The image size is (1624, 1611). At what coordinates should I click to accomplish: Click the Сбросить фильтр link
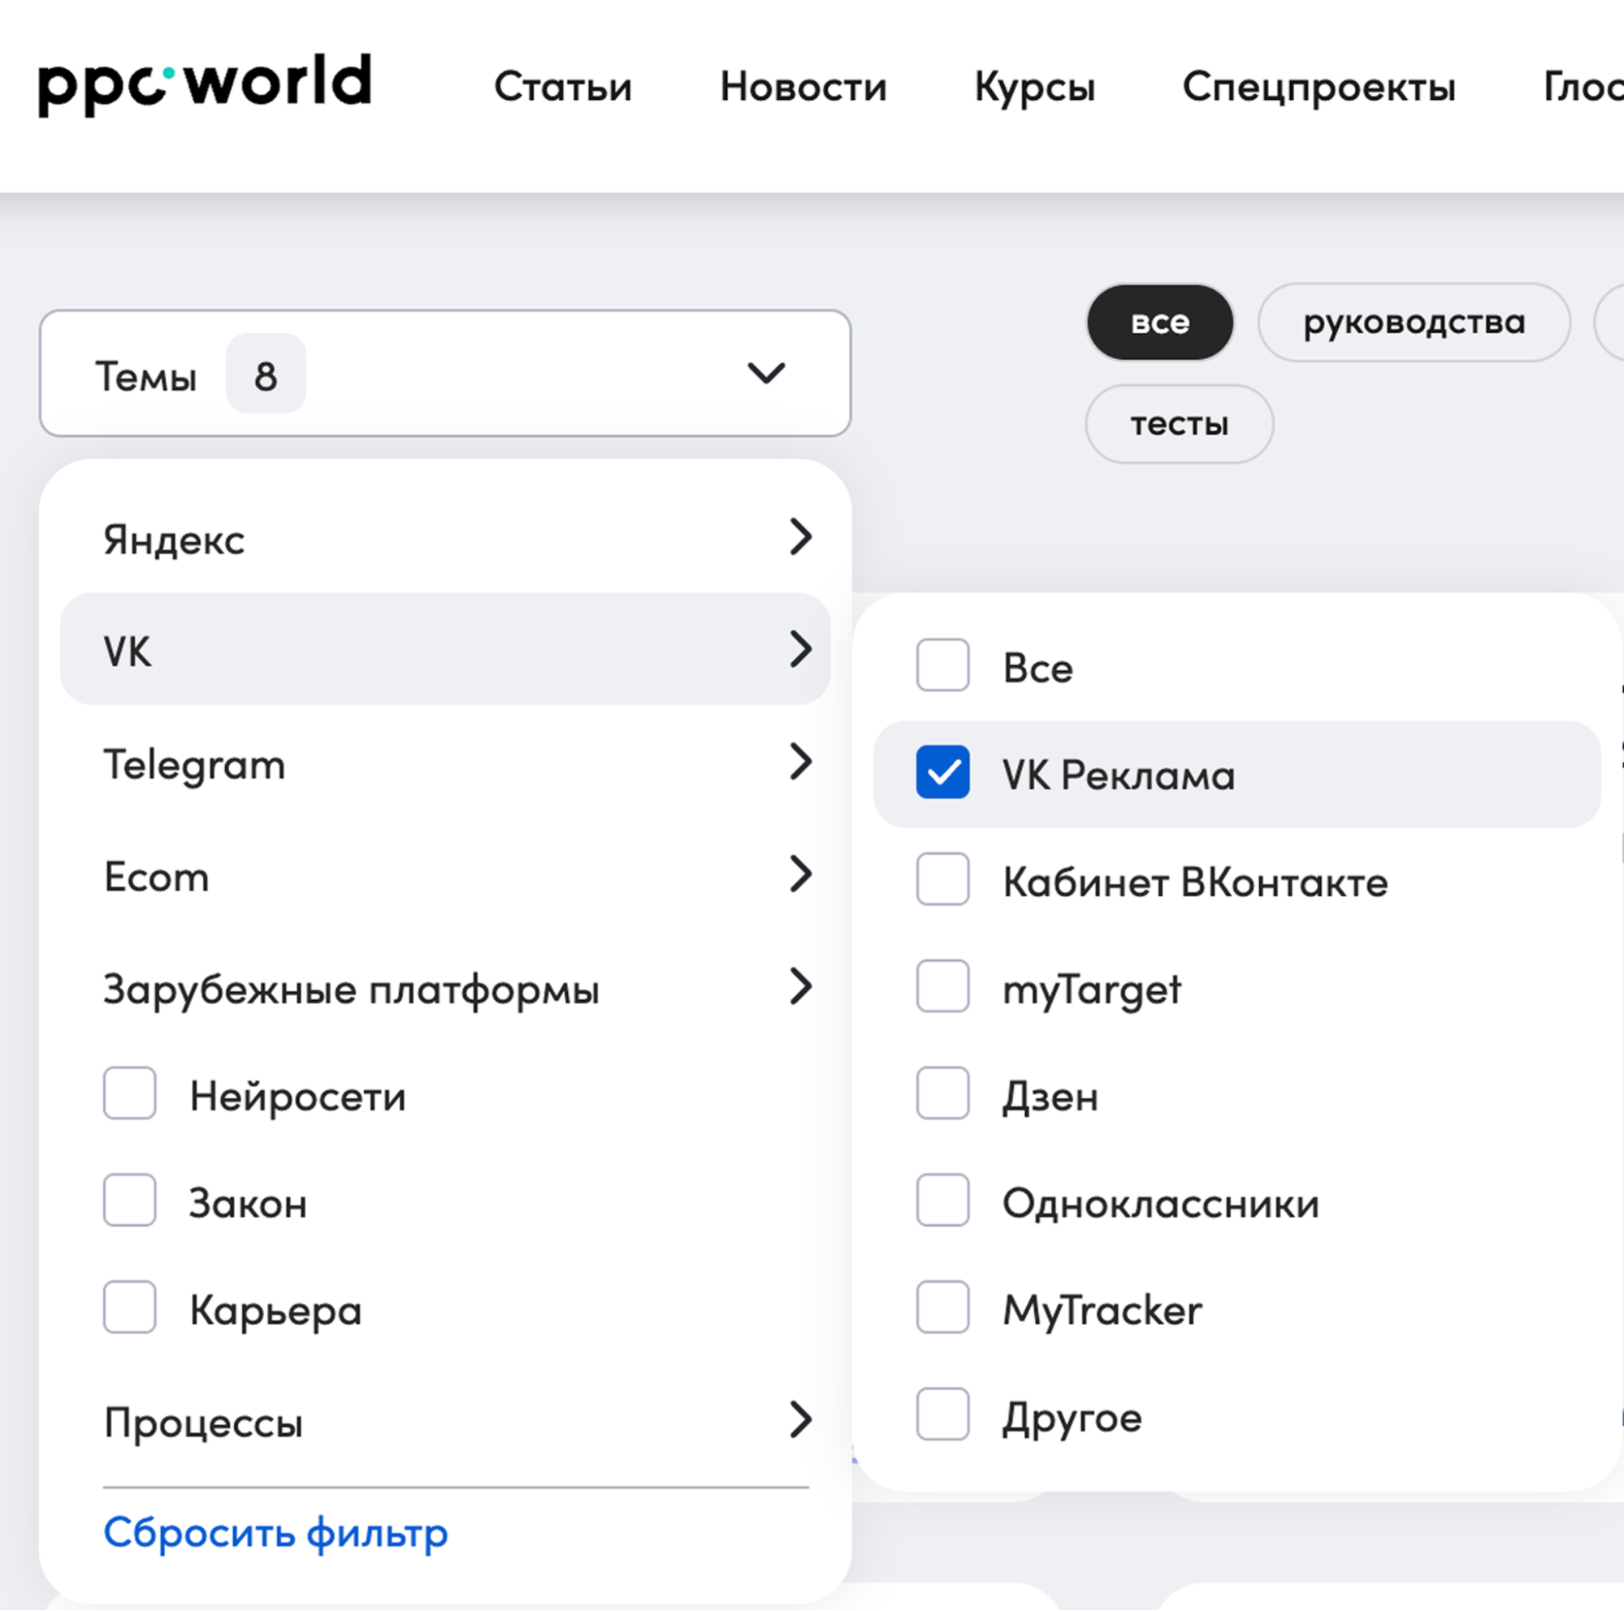click(x=275, y=1533)
